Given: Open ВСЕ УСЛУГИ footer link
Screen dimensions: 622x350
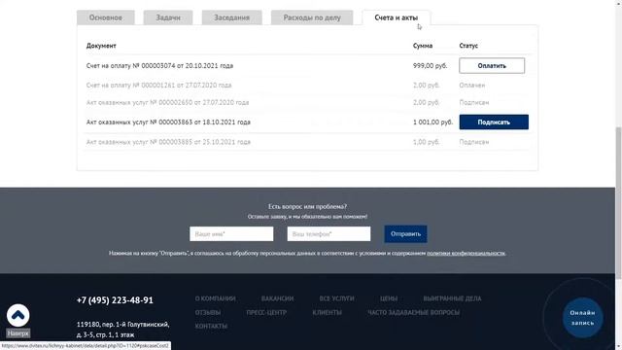Looking at the screenshot, I should pyautogui.click(x=336, y=298).
